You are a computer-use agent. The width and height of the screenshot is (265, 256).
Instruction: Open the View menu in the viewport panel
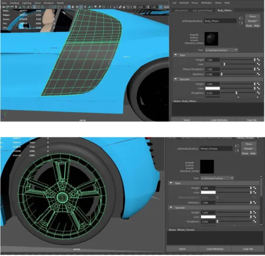[4, 3]
